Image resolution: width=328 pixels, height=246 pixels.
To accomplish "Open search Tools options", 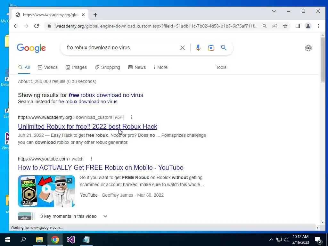I will click(x=221, y=67).
